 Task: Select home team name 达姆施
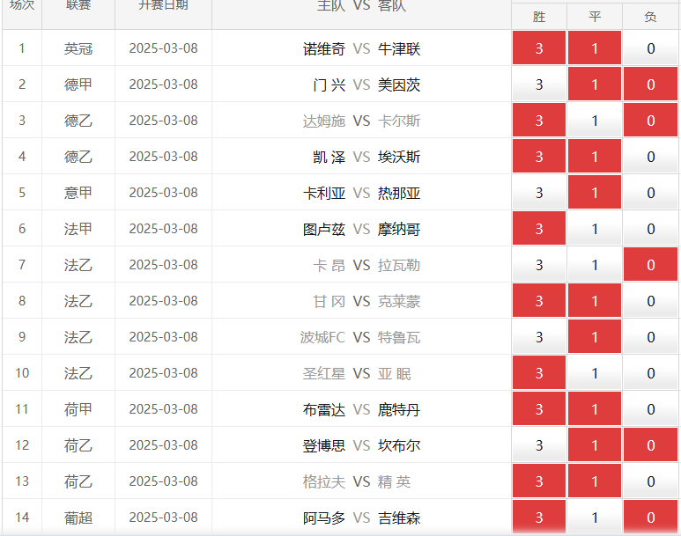coord(324,121)
